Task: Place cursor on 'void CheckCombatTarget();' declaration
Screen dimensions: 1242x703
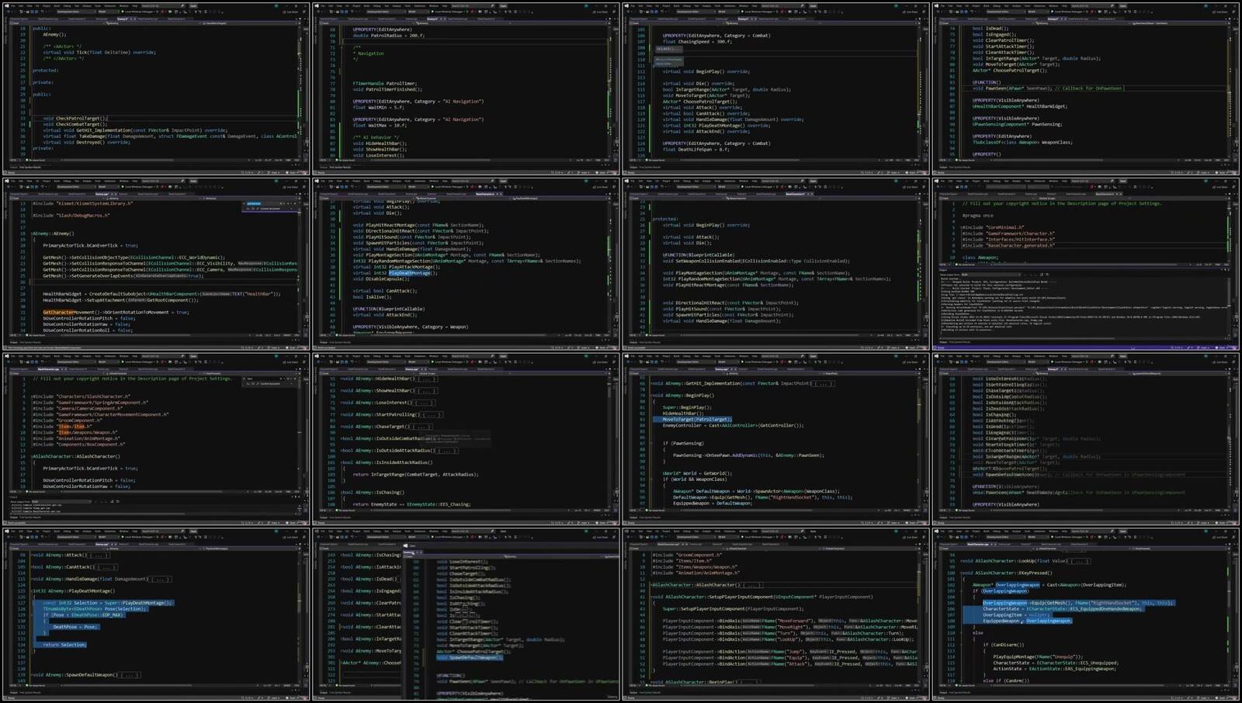Action: click(76, 124)
